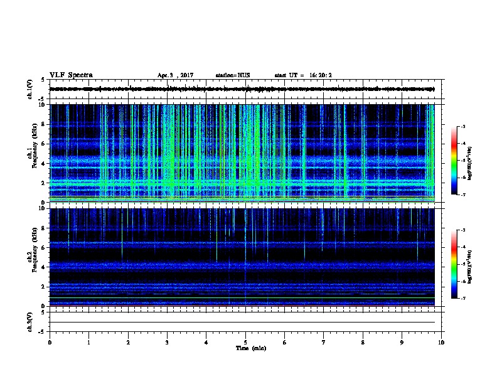Click time axis tick label '6'

pyautogui.click(x=285, y=343)
